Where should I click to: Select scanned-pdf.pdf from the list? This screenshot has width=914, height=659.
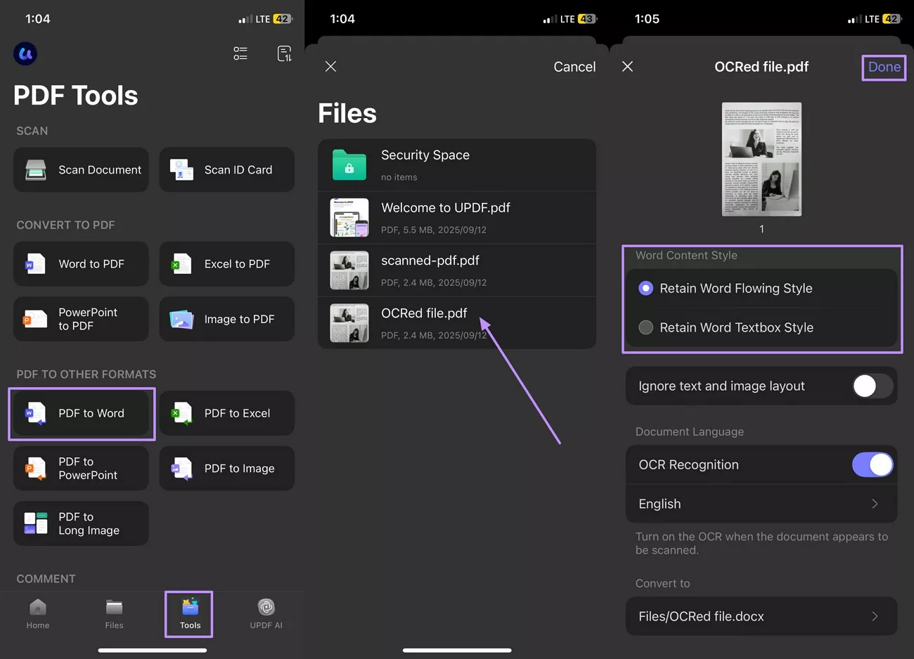pyautogui.click(x=457, y=270)
